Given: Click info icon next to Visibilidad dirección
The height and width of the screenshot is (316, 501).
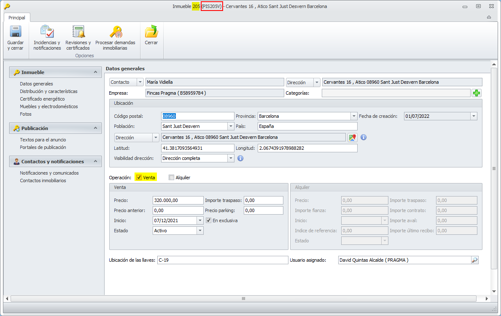Looking at the screenshot, I should (240, 158).
